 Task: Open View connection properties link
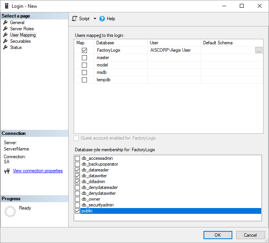pos(37,171)
